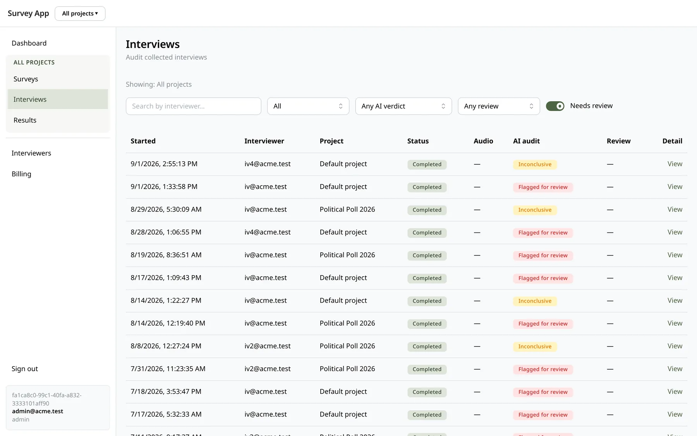The height and width of the screenshot is (436, 697).
Task: Select Interviews in the sidebar
Action: tap(58, 99)
